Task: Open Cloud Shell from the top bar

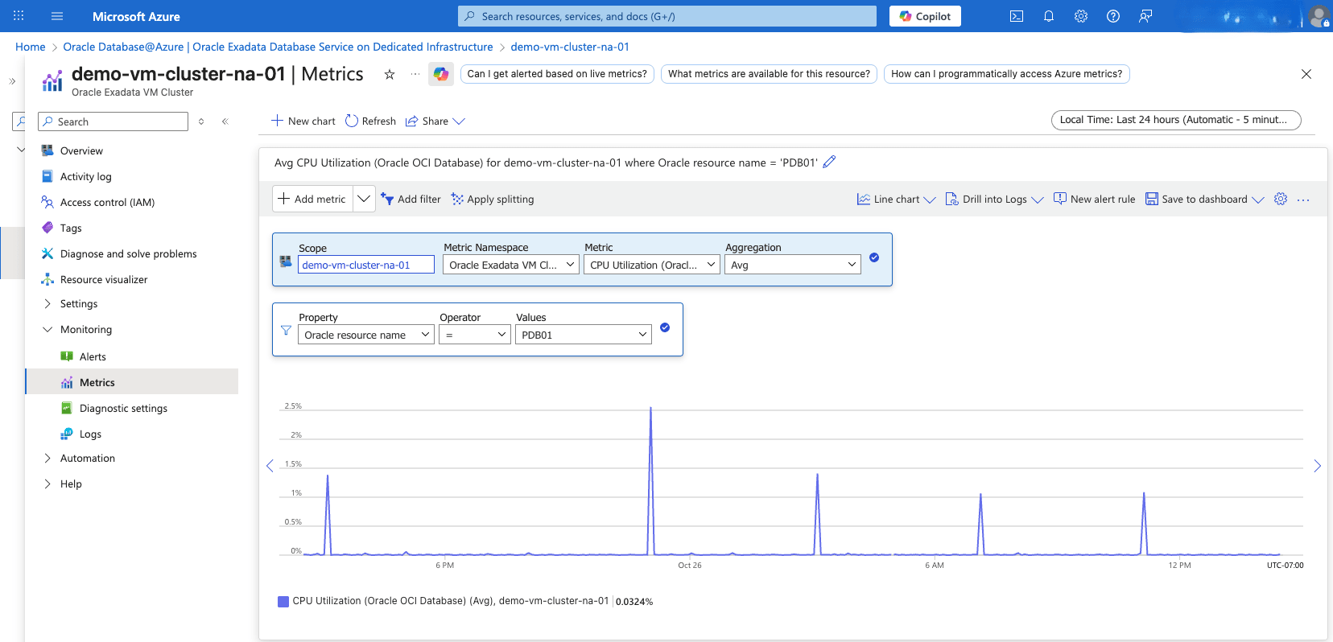Action: (1017, 16)
